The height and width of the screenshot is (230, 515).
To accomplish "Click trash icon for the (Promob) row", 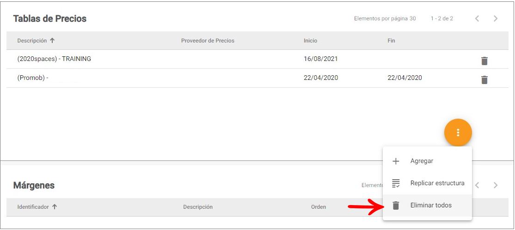I will point(484,80).
